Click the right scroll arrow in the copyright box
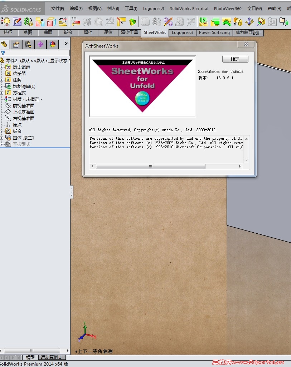This screenshot has width=291, height=367. 240,167
